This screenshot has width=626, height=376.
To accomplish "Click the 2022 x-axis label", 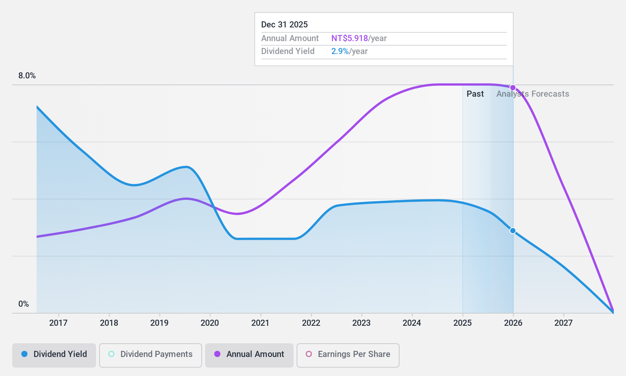I will 311,323.
